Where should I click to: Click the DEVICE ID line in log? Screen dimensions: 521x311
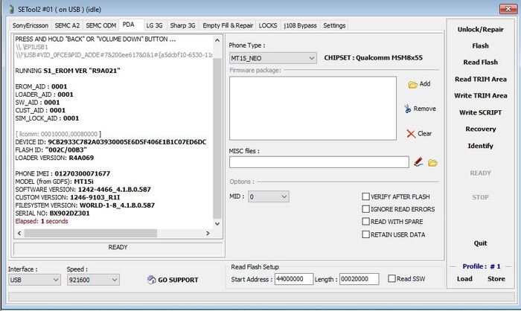[111, 142]
